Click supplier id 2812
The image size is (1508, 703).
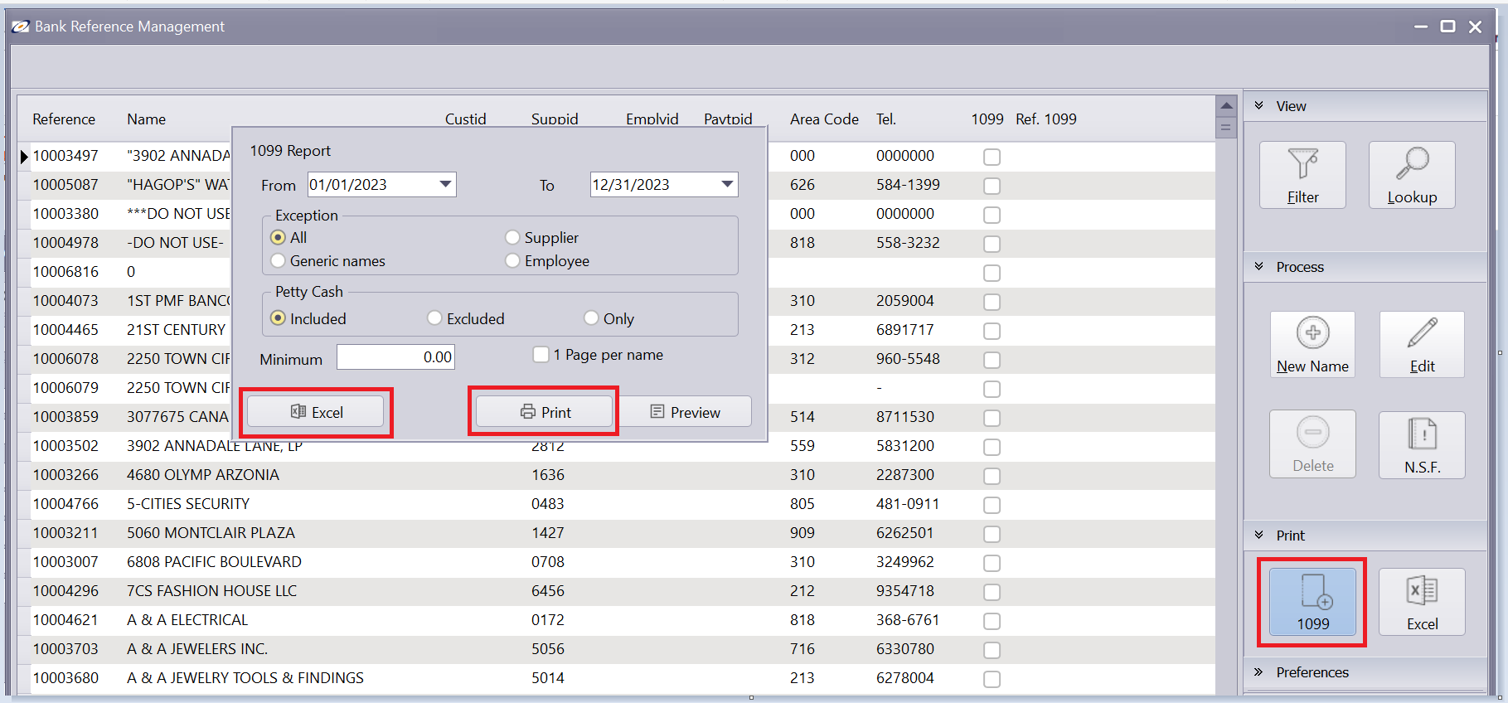click(548, 448)
